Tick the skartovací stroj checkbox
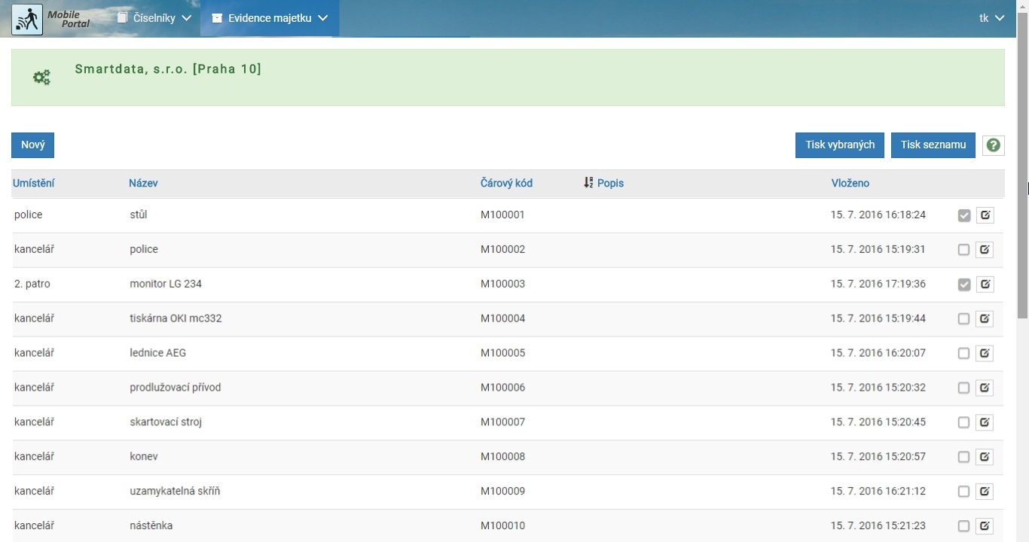Image resolution: width=1029 pixels, height=542 pixels. (963, 423)
